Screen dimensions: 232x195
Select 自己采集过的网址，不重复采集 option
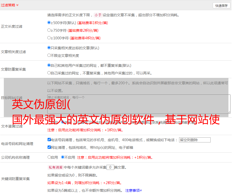coord(49,73)
